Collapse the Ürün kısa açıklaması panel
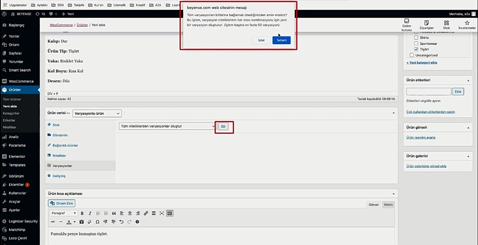The height and width of the screenshot is (245, 478). (x=393, y=194)
